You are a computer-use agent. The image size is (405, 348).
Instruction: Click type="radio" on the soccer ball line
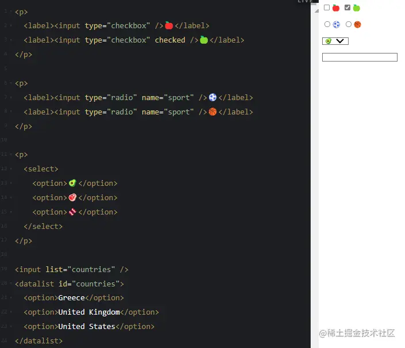pyautogui.click(x=111, y=98)
